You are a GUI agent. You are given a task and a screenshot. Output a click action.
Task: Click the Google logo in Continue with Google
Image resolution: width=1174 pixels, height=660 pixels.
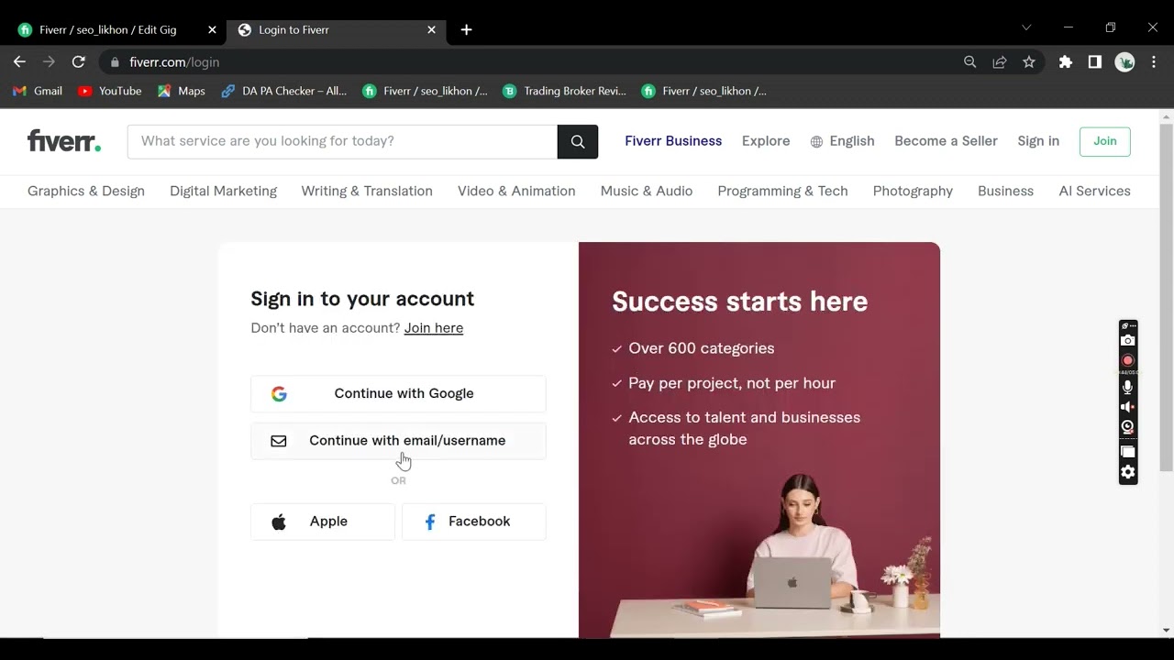279,393
